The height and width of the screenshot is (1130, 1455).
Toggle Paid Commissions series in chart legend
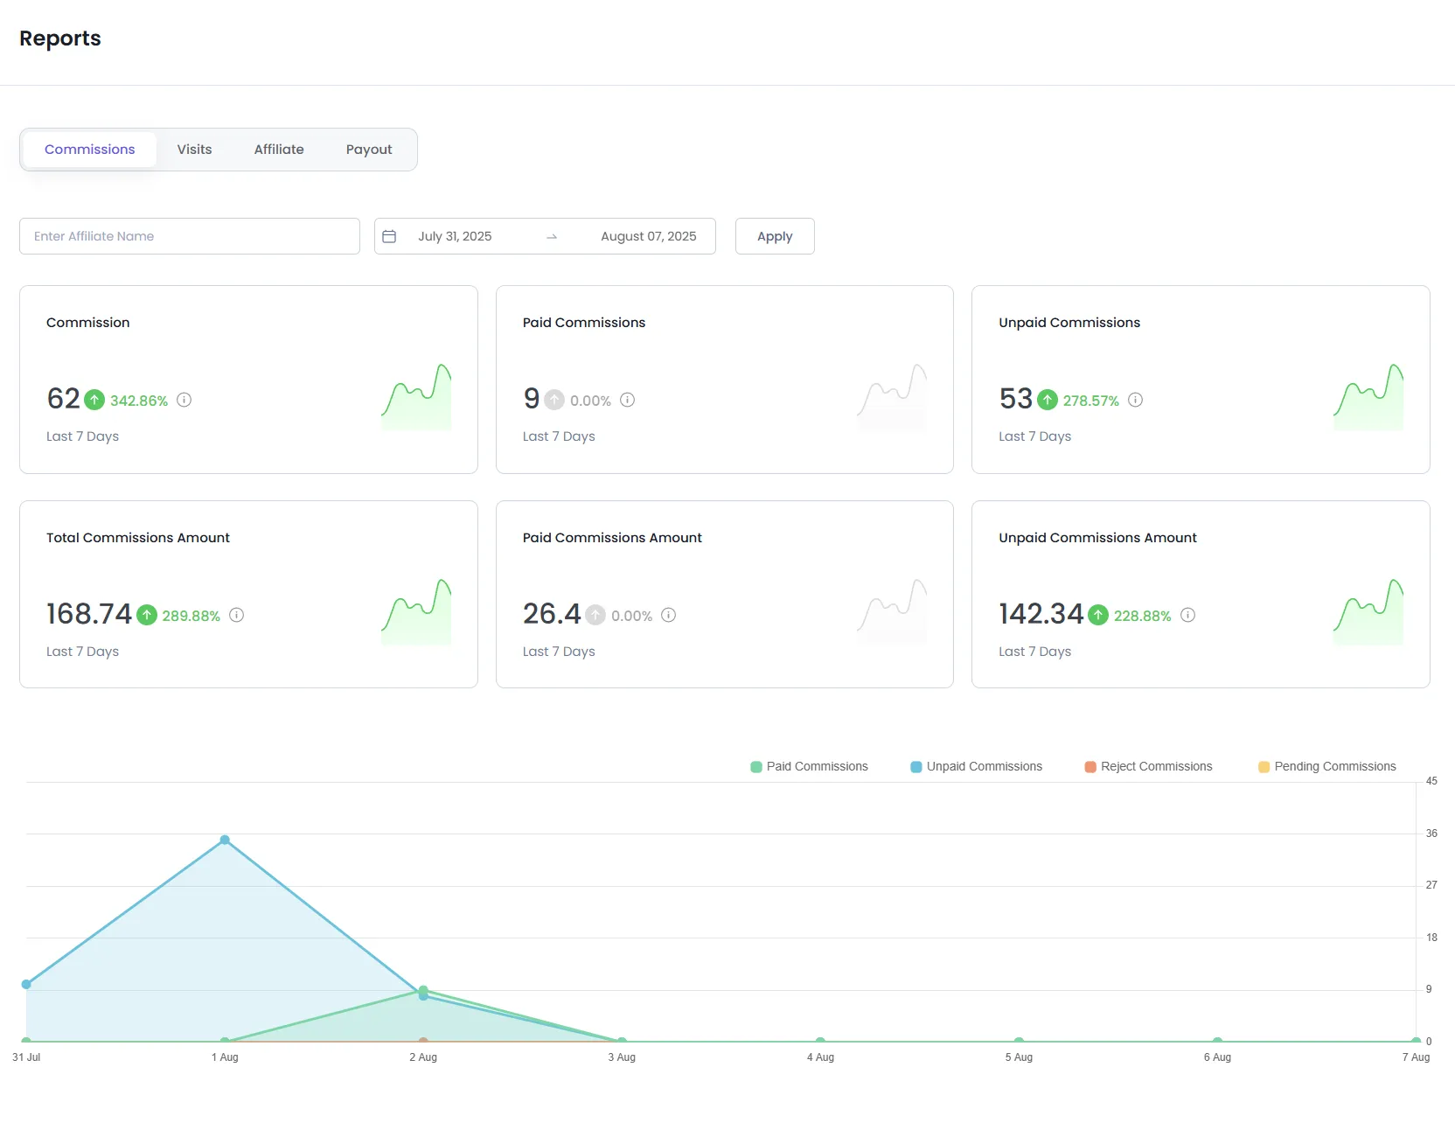[x=809, y=766]
